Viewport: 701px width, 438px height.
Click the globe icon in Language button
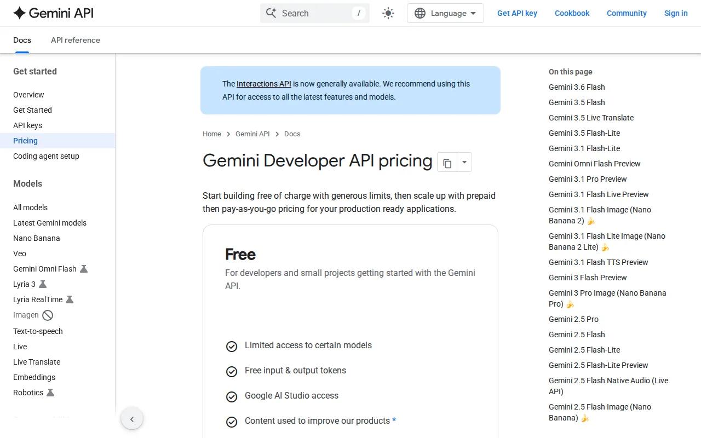(x=420, y=13)
